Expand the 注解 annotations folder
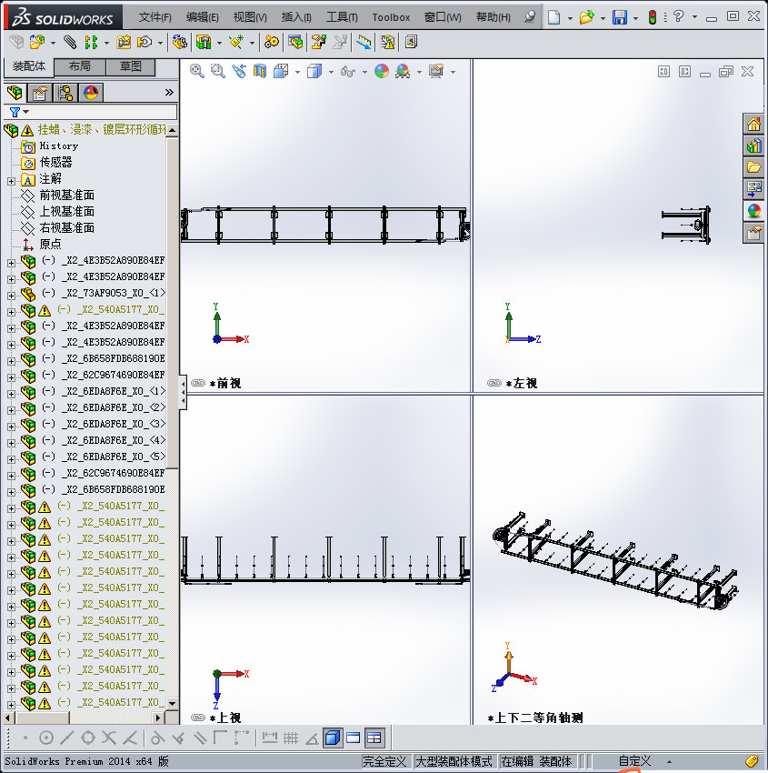Image resolution: width=768 pixels, height=773 pixels. 11,181
